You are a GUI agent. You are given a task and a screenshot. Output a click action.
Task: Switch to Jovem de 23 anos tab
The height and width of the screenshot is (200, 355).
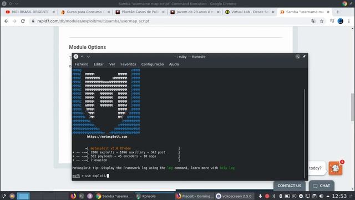195,12
